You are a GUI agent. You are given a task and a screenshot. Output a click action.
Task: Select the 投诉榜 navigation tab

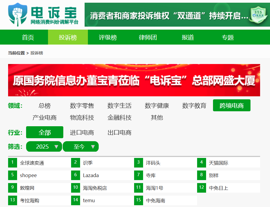68,37
